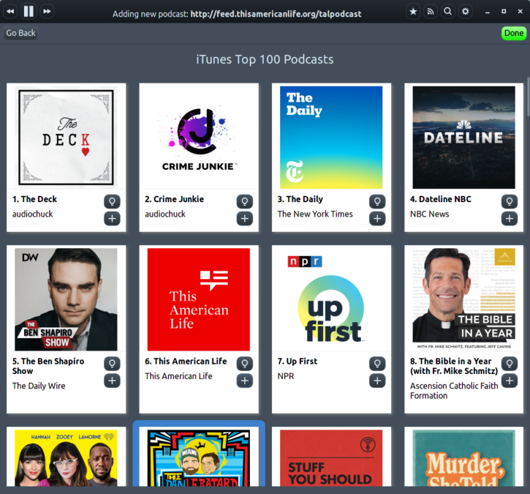Screen dimensions: 530x494
Task: Click 'Ascension Catholic Faith Formation' author text
Action: [x=454, y=391]
